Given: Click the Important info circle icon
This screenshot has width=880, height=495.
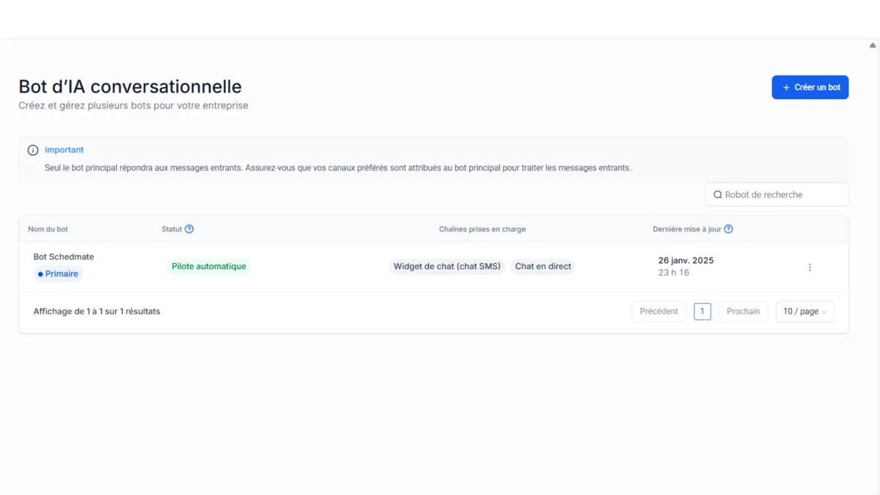Looking at the screenshot, I should [x=33, y=150].
